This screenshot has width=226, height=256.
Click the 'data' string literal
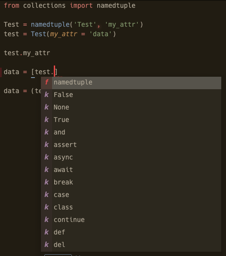[x=100, y=34]
